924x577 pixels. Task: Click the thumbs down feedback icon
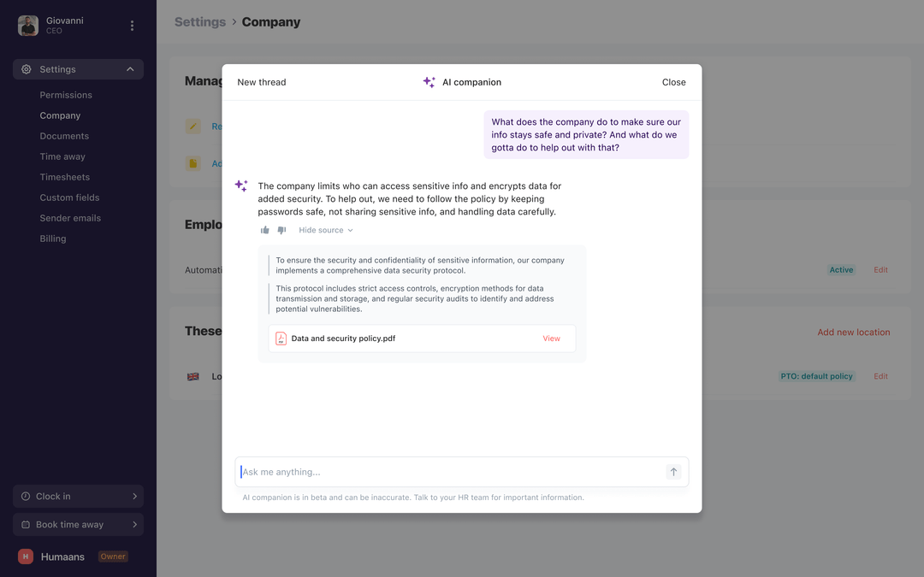(281, 230)
